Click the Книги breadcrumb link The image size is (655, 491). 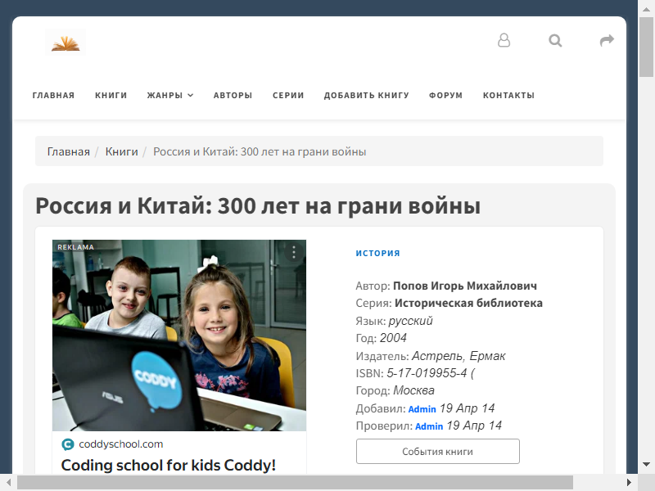[121, 151]
